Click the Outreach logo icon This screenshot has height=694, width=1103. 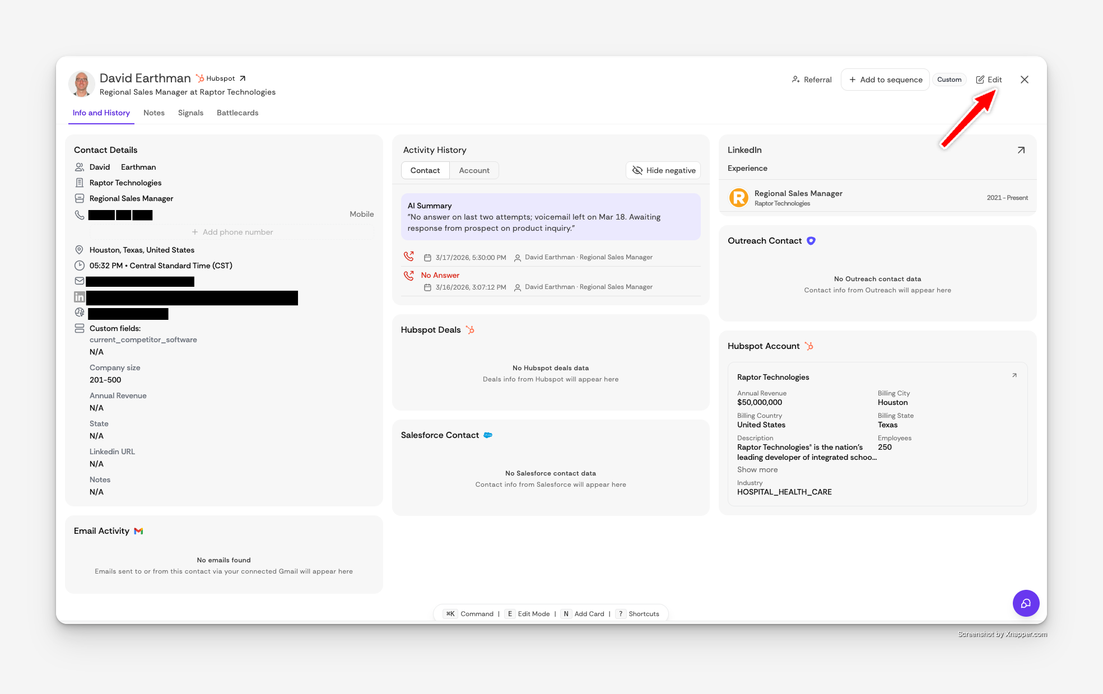pos(811,241)
